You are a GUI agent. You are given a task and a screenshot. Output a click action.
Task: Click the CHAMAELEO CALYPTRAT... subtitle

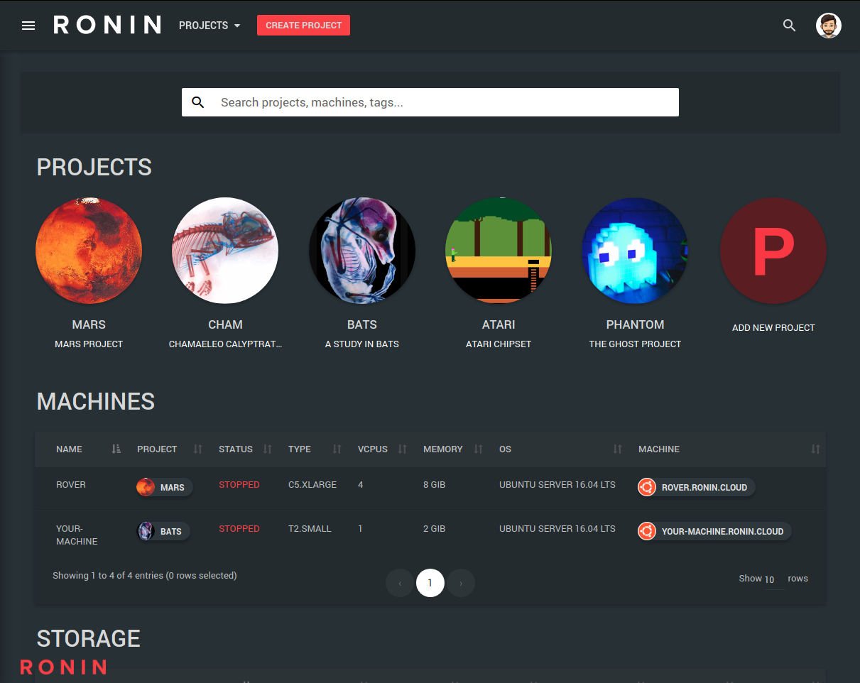(x=225, y=344)
